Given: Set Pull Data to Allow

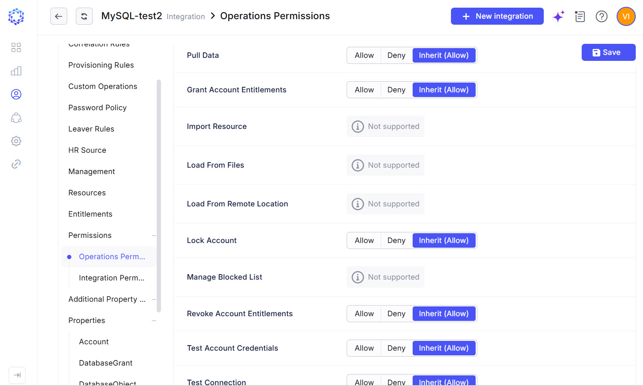Looking at the screenshot, I should point(364,55).
